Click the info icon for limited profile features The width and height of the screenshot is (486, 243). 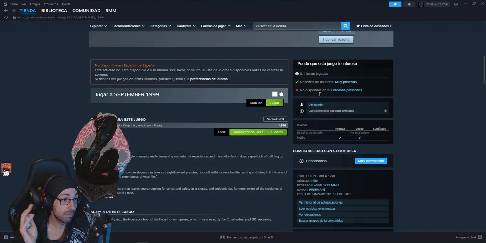tap(302, 111)
